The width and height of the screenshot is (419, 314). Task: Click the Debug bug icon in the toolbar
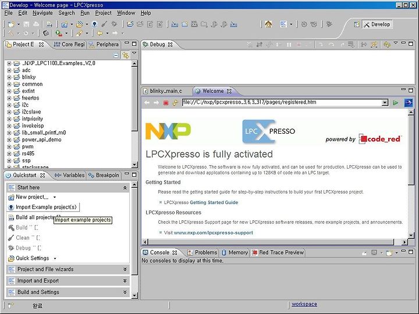coord(115,24)
